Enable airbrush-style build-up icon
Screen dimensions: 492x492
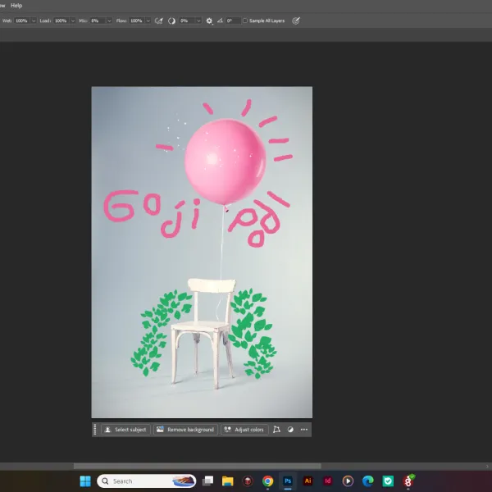[x=159, y=20]
